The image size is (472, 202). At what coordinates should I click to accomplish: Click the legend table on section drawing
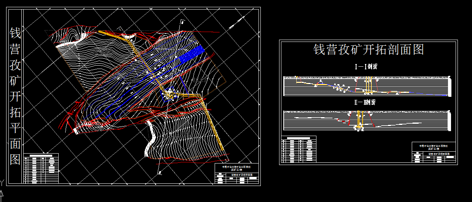299,149
